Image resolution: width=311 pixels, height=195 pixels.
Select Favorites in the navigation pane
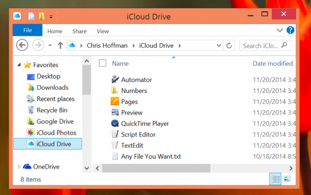click(x=46, y=65)
